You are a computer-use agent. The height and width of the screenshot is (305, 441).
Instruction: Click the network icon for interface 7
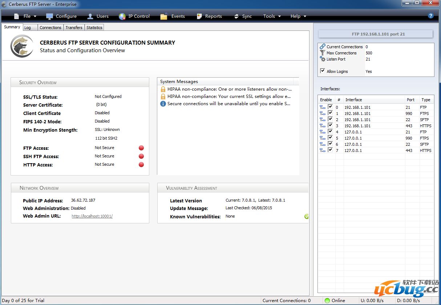323,151
